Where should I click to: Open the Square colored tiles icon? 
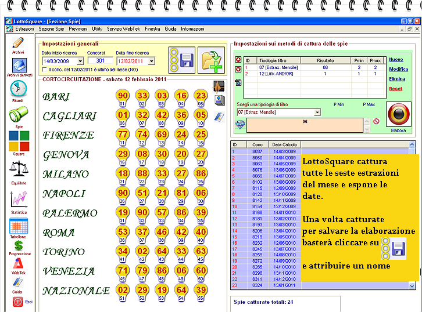19,141
